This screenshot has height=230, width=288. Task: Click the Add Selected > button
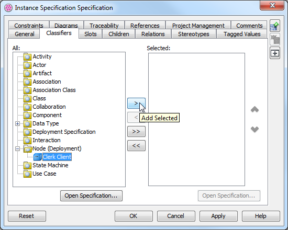136,103
